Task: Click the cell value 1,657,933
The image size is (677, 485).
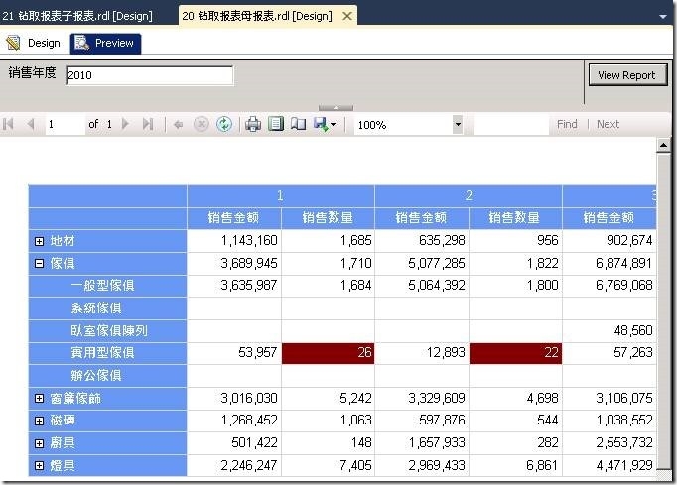Action: tap(437, 443)
